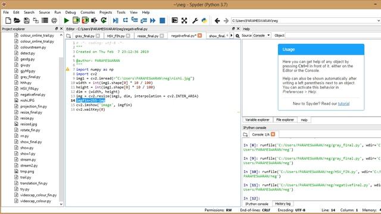Click the debug step icon
381x214 pixels.
(x=125, y=21)
